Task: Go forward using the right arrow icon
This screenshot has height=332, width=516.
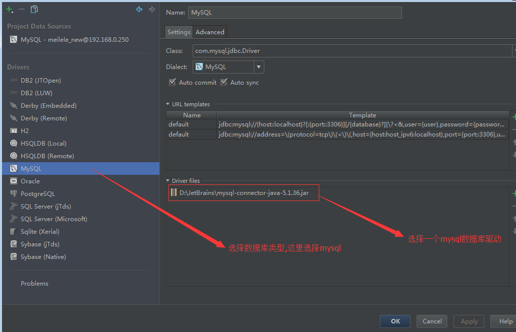Action: (152, 9)
